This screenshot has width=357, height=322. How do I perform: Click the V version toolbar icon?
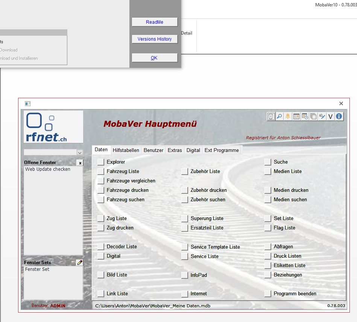[x=330, y=116]
